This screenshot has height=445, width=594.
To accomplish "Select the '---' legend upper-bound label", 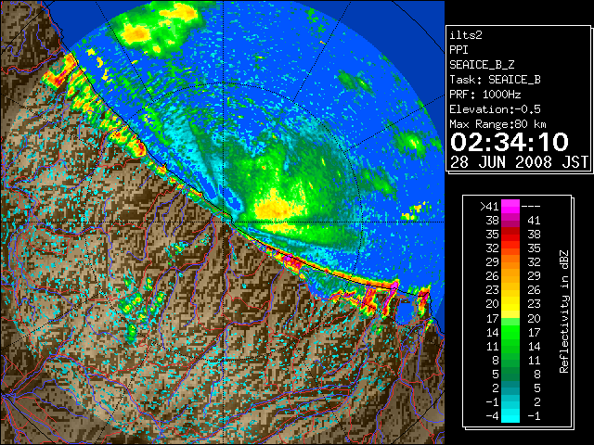I will pyautogui.click(x=531, y=206).
